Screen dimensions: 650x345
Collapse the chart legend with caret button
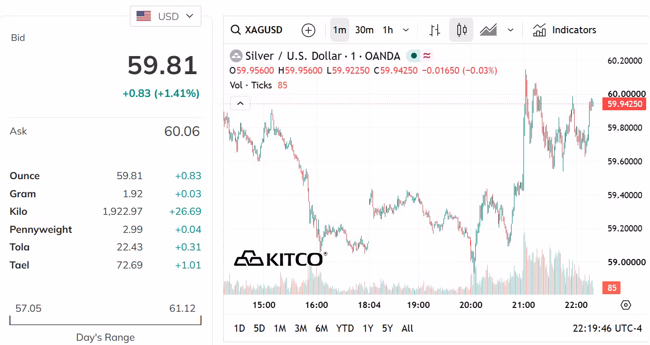240,103
